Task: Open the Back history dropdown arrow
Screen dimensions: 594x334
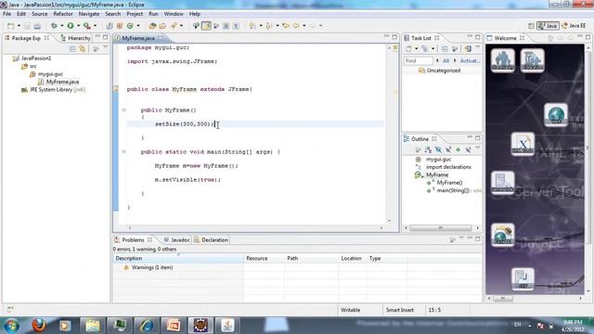Action: [x=303, y=26]
